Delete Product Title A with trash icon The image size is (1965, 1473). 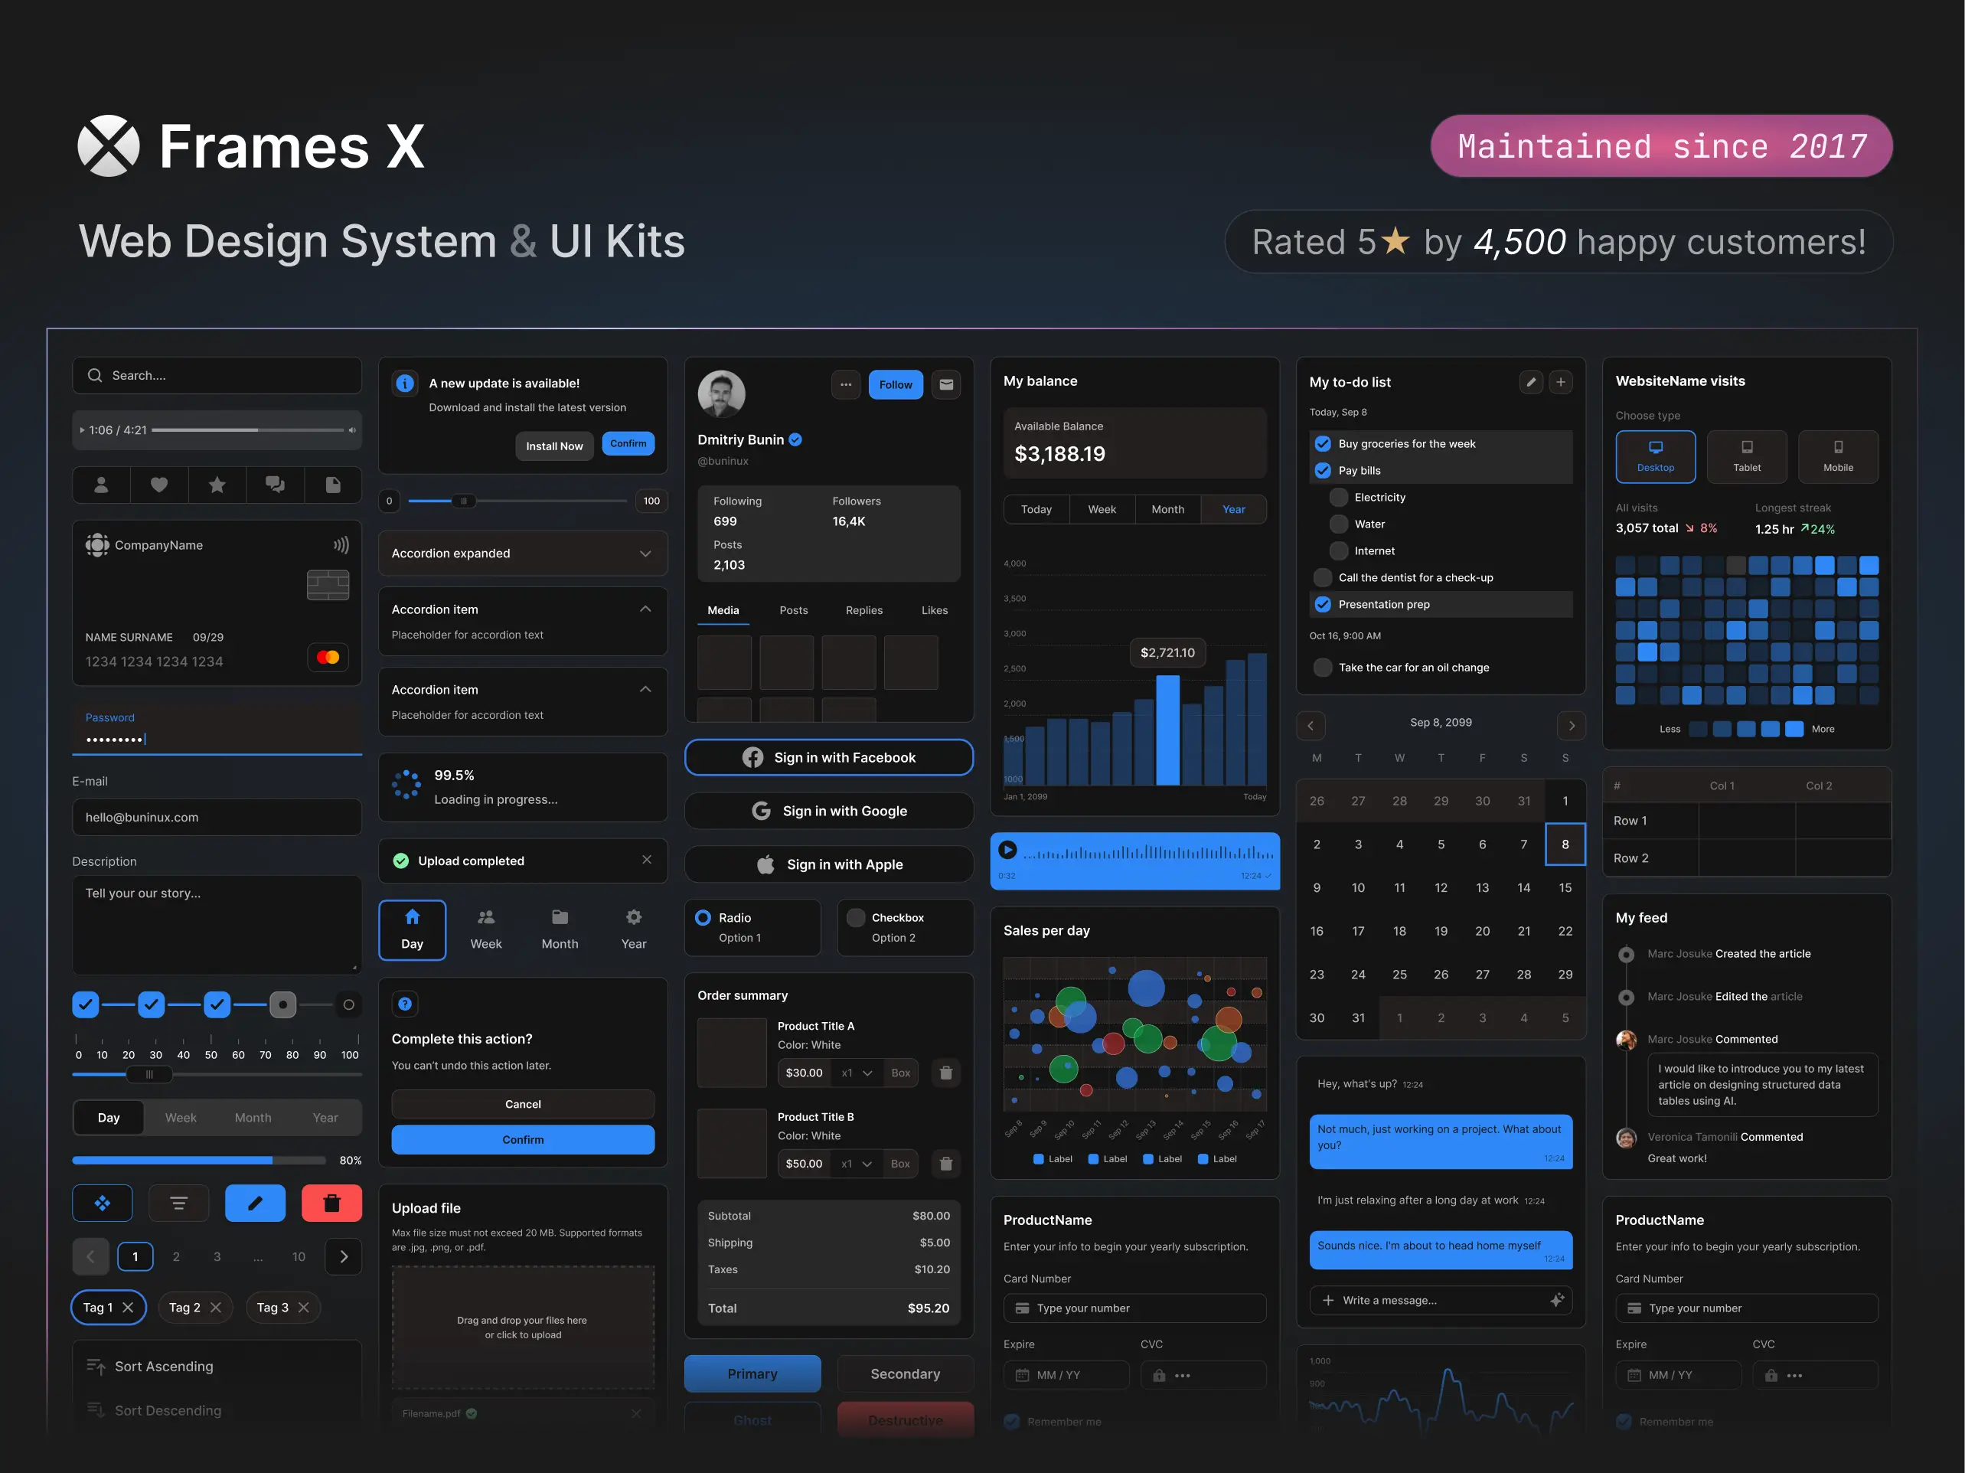tap(946, 1073)
